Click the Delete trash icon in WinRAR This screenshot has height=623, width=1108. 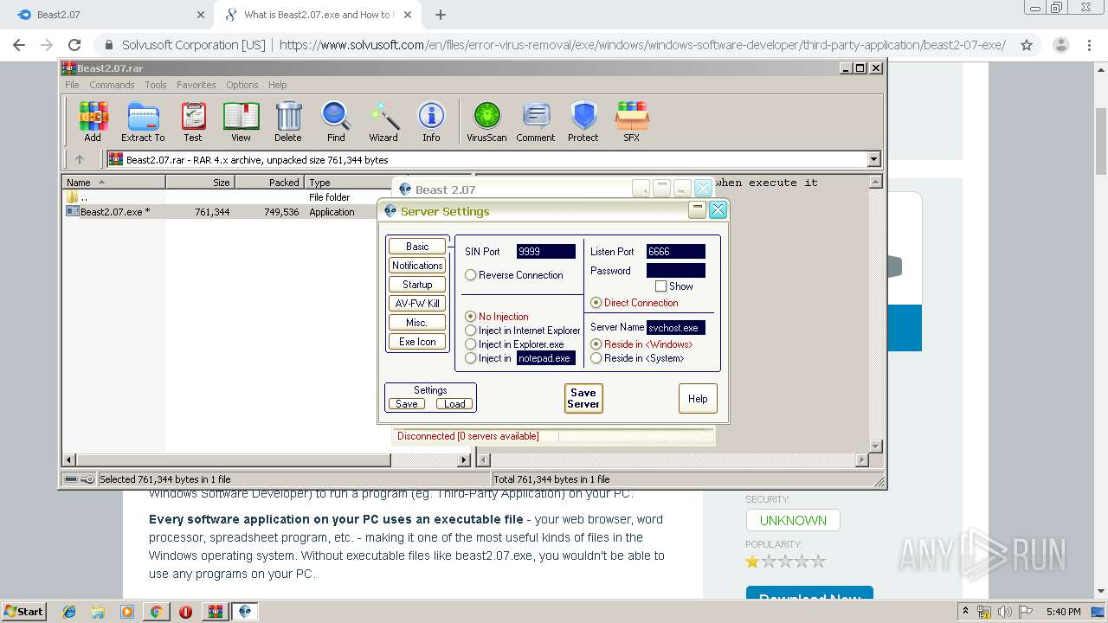coord(288,121)
